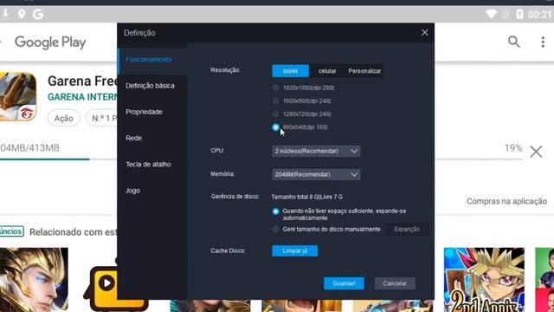This screenshot has width=554, height=312.
Task: Select 1920x1080 dpi 280 resolution
Action: [x=275, y=88]
